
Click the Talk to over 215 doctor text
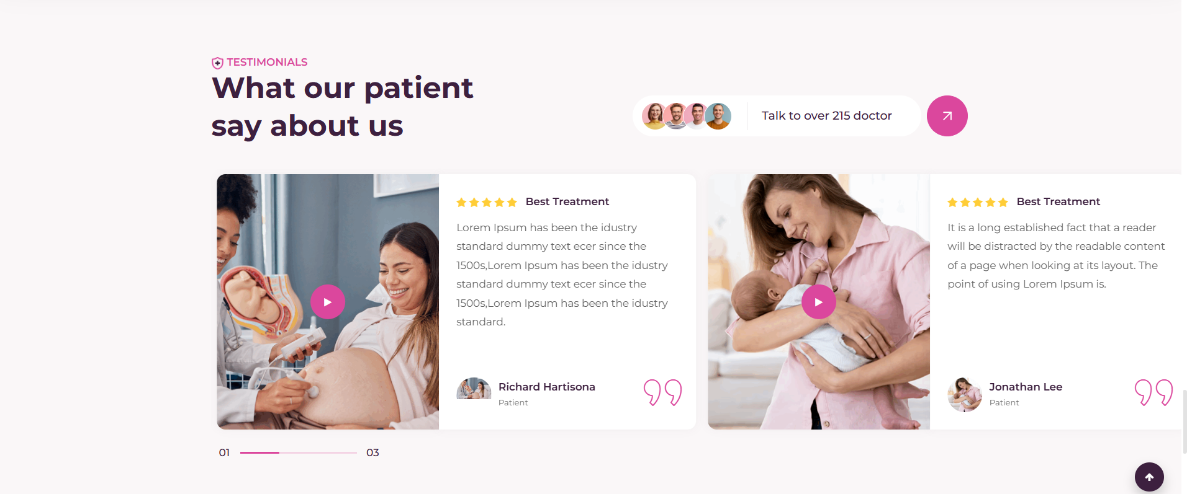(826, 116)
